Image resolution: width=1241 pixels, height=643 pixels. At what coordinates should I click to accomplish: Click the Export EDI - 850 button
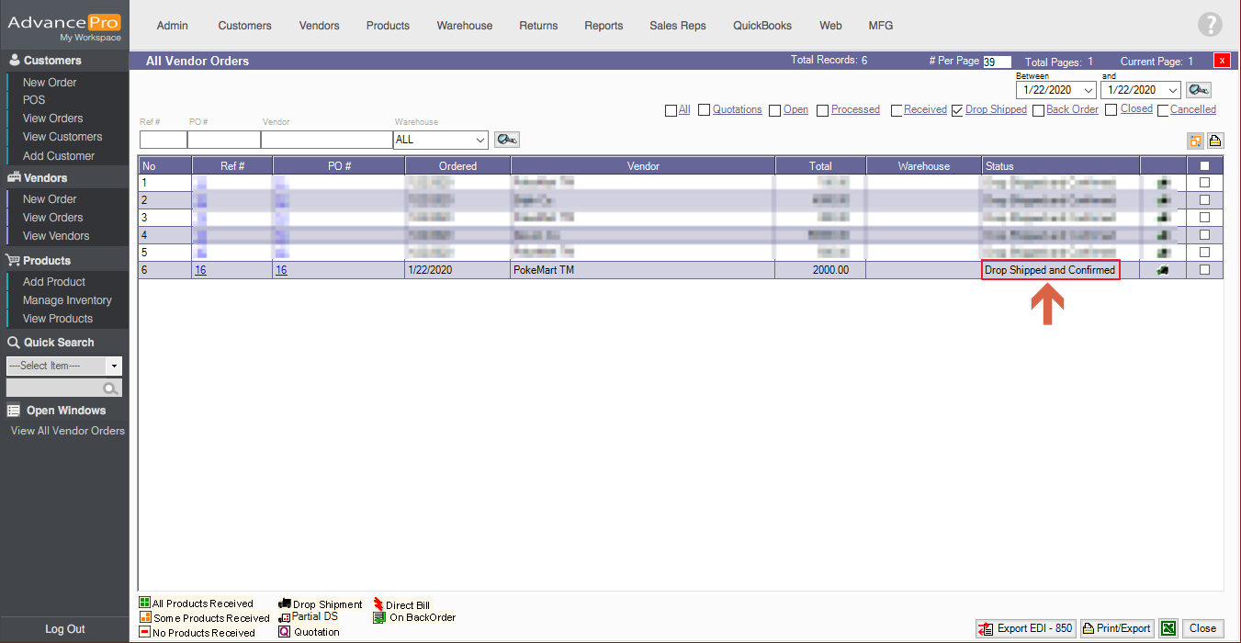1025,628
